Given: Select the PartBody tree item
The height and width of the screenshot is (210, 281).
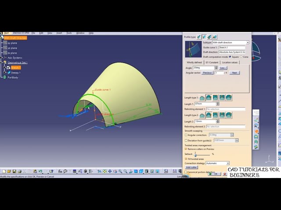Looking at the screenshot, I should 13,77.
